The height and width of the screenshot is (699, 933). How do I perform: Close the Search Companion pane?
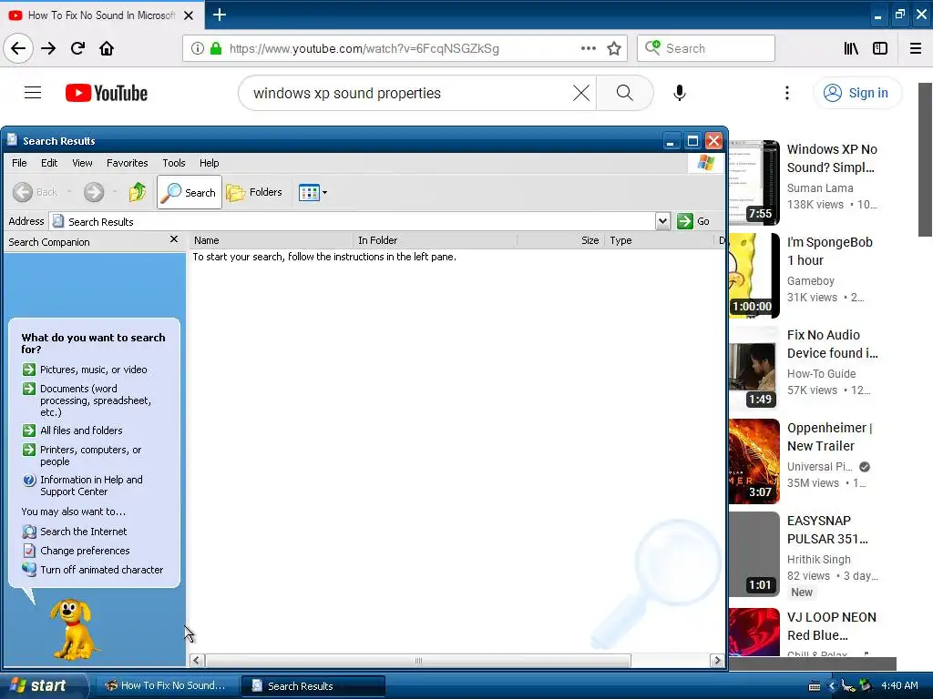(174, 239)
